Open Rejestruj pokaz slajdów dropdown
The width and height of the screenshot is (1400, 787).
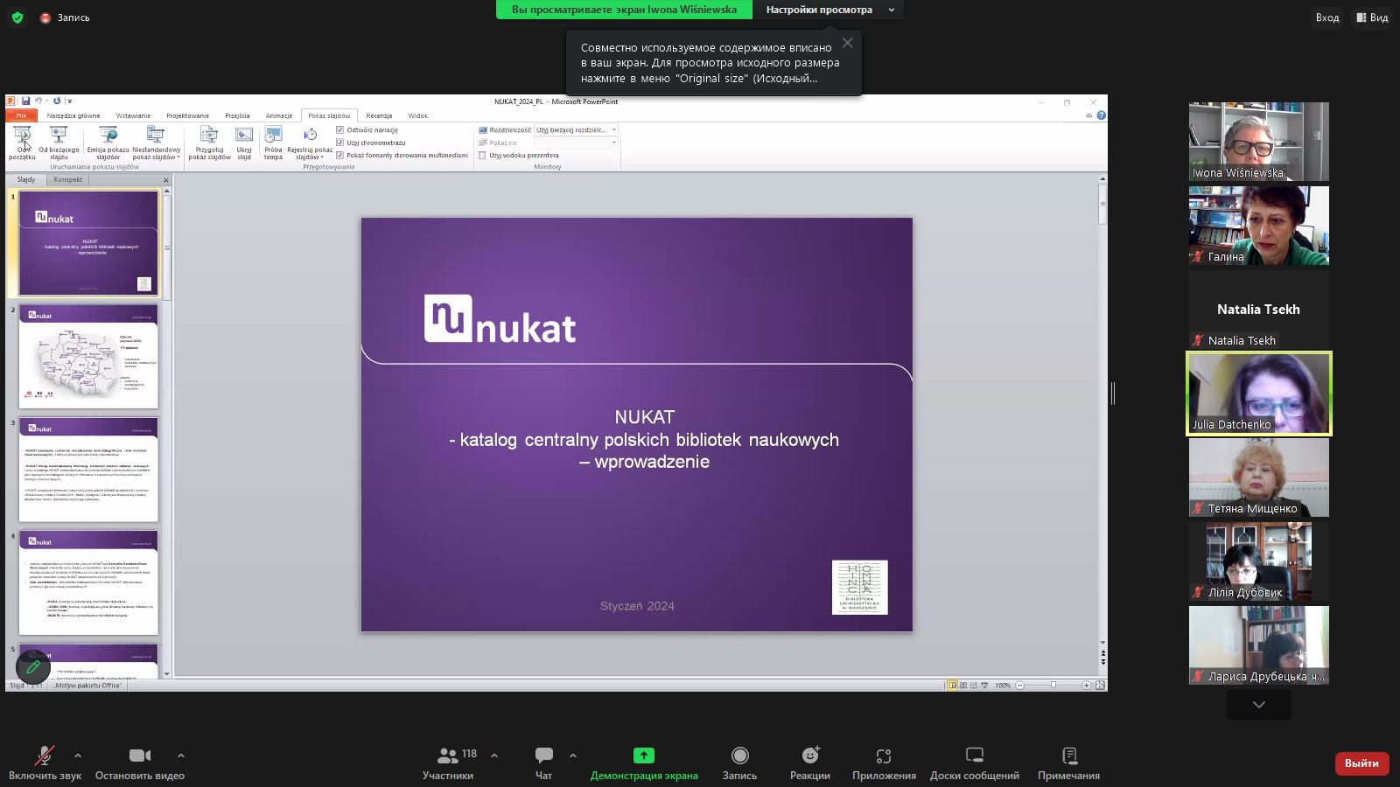310,143
